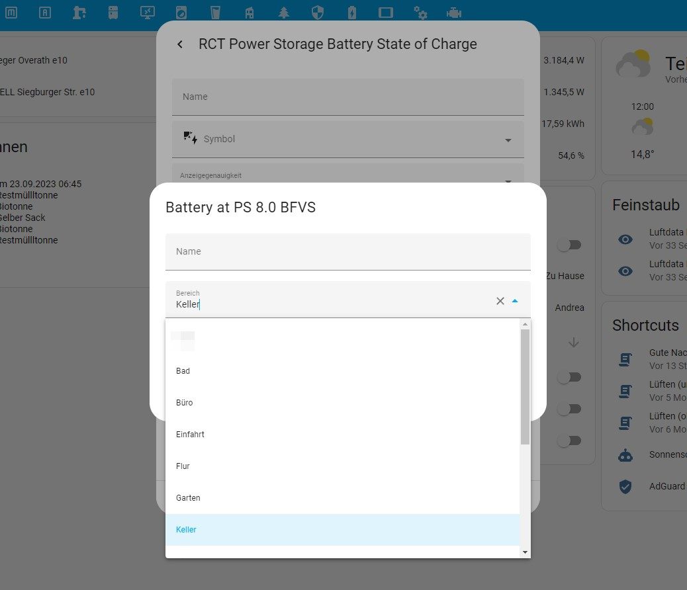Viewport: 687px width, 590px height.
Task: Go back from the RCT Power Storage dialog
Action: click(x=180, y=44)
